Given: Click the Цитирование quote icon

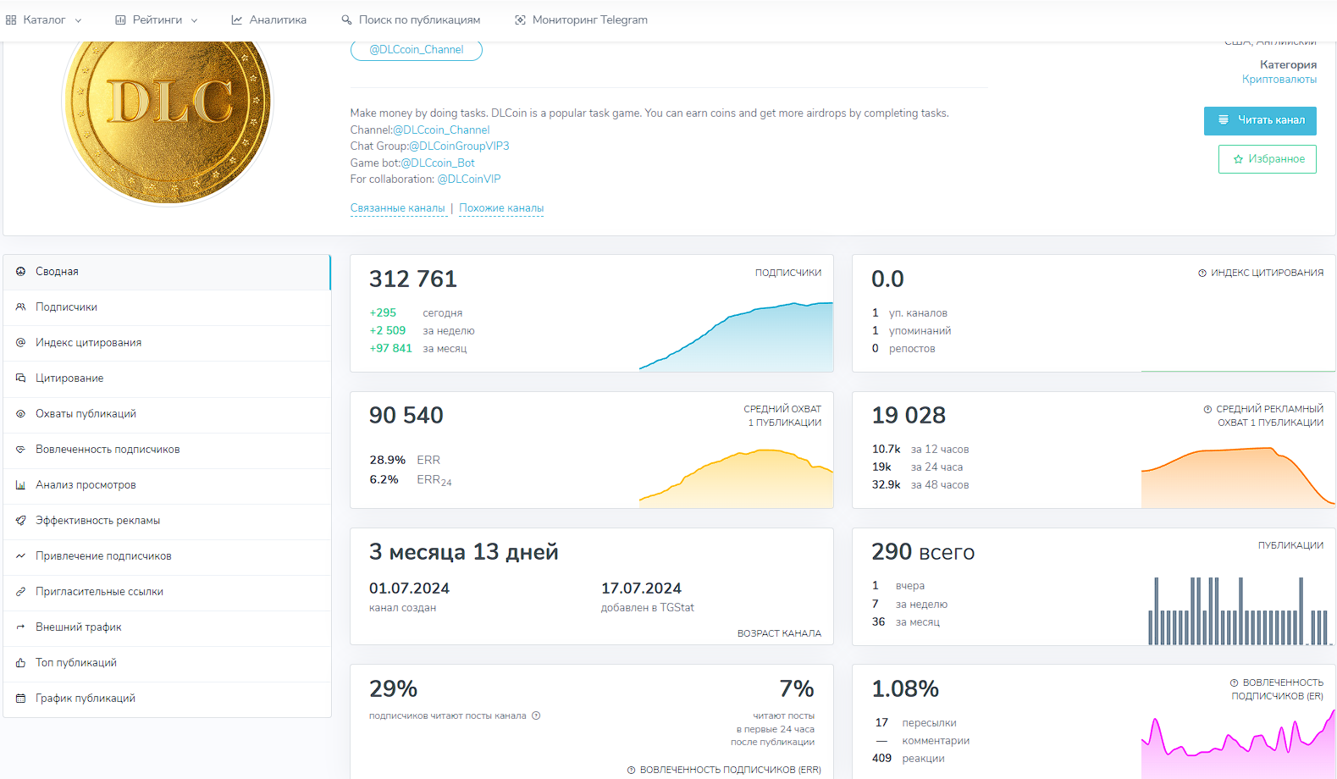Looking at the screenshot, I should 20,378.
